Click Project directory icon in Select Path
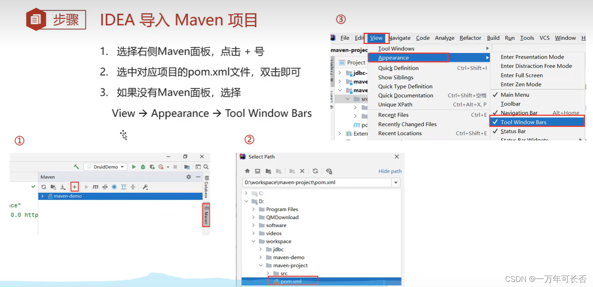Screen dimensions: 593x287 coord(268,171)
